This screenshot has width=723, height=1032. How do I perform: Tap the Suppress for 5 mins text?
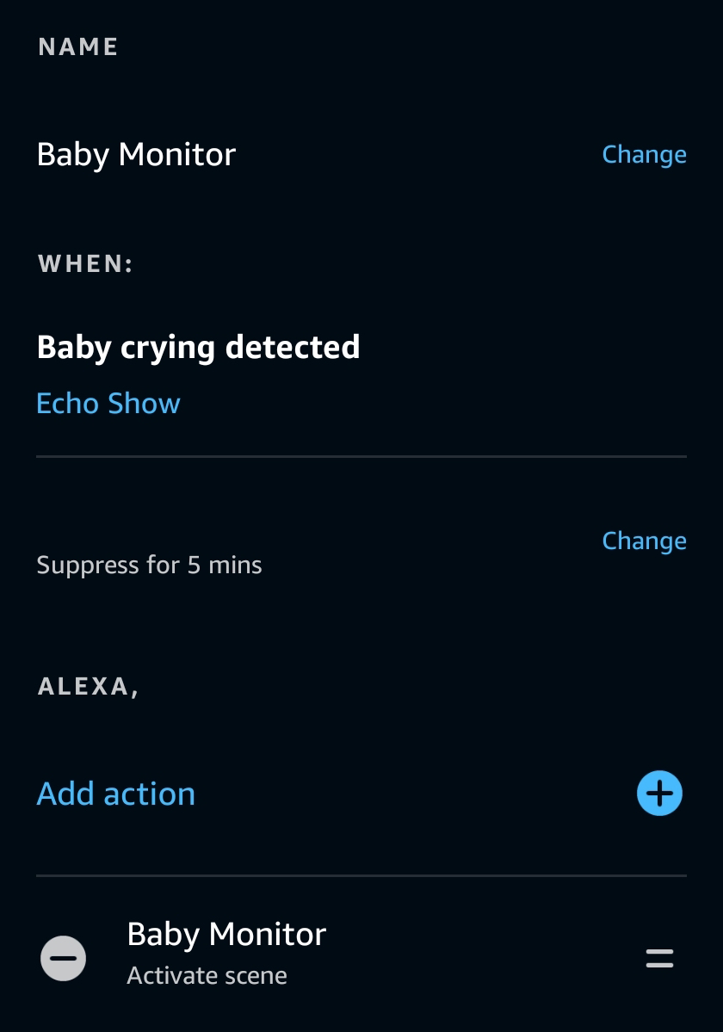(150, 565)
